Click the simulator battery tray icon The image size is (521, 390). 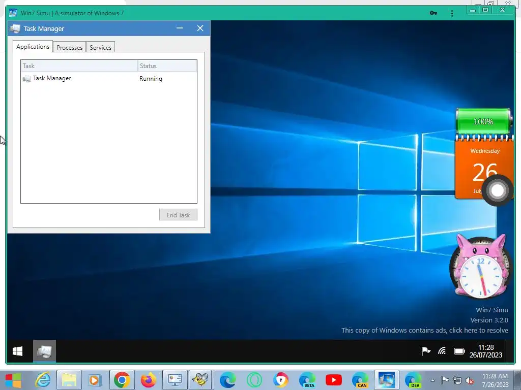(459, 351)
